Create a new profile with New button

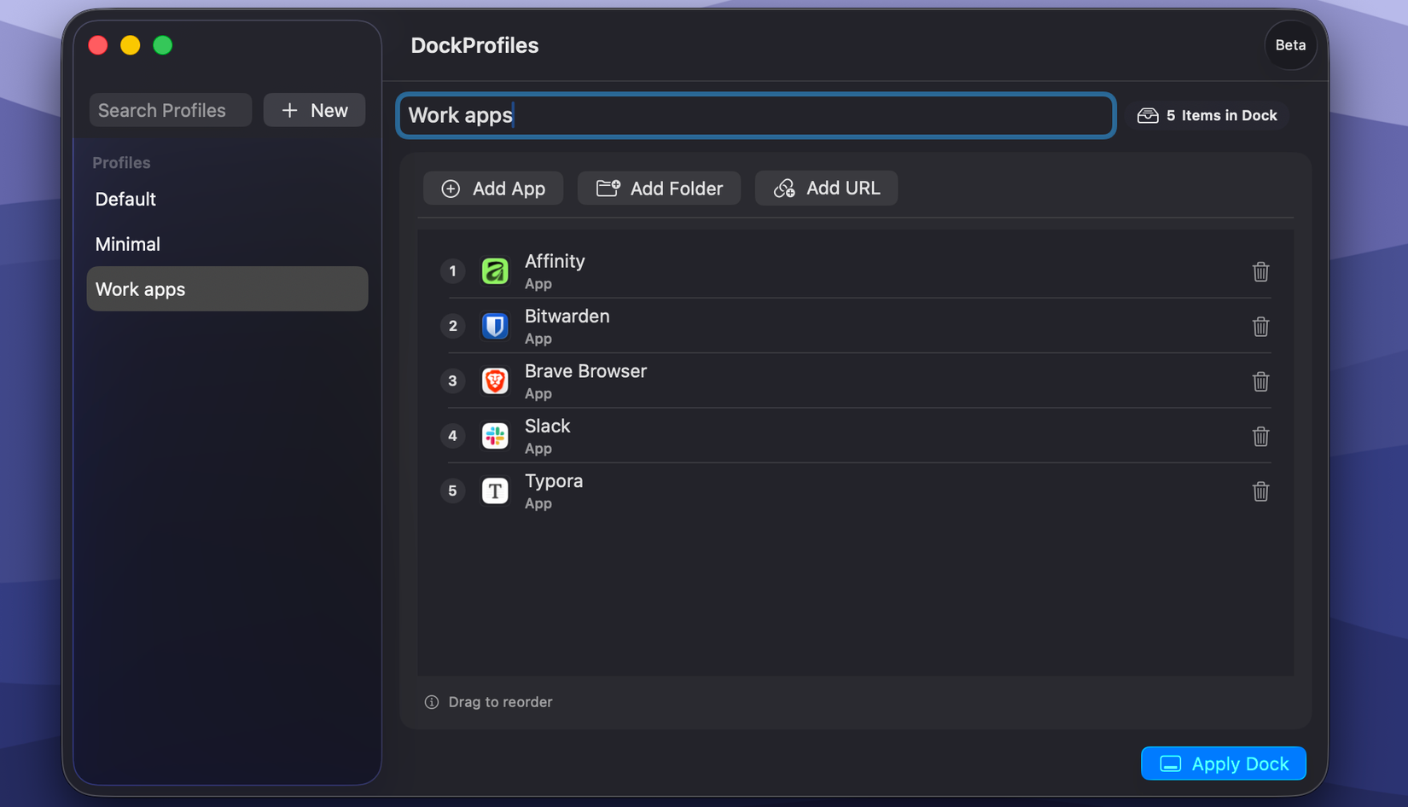314,109
